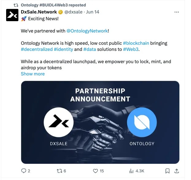The image size is (191, 180).
Task: Click the gold verified badge
Action: click(x=60, y=12)
